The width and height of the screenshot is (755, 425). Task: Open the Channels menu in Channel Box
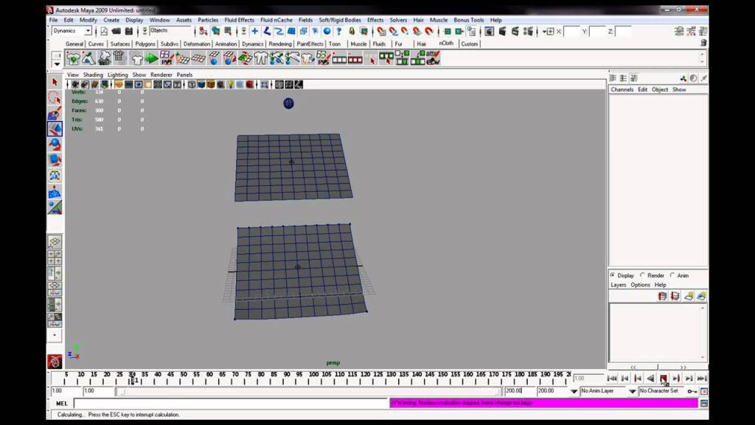tap(622, 89)
